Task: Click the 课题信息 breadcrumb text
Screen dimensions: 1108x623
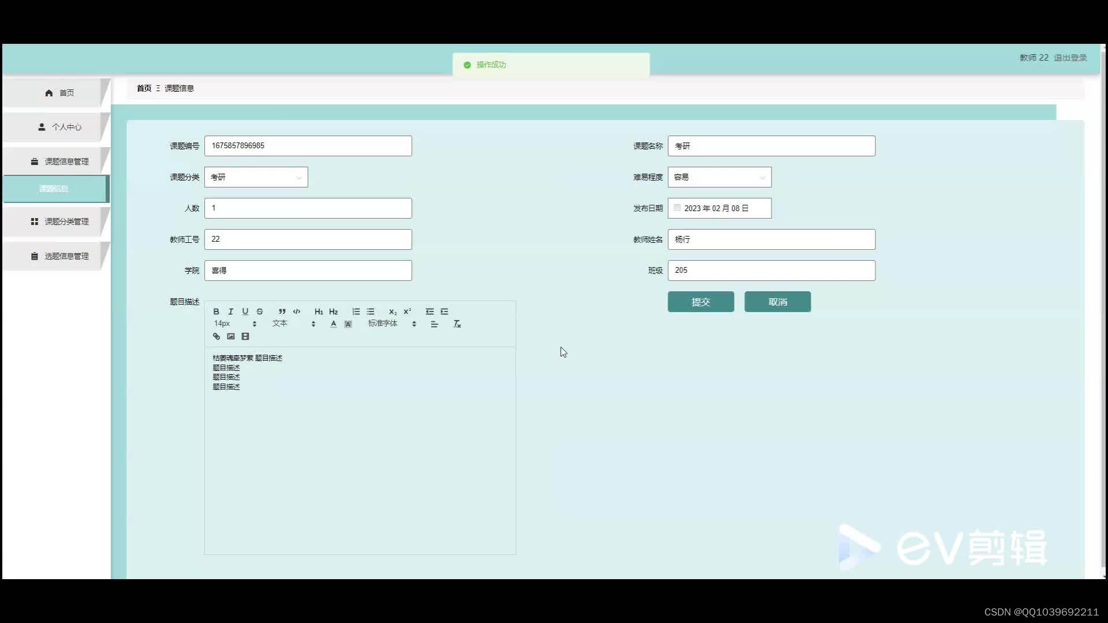Action: (x=179, y=88)
